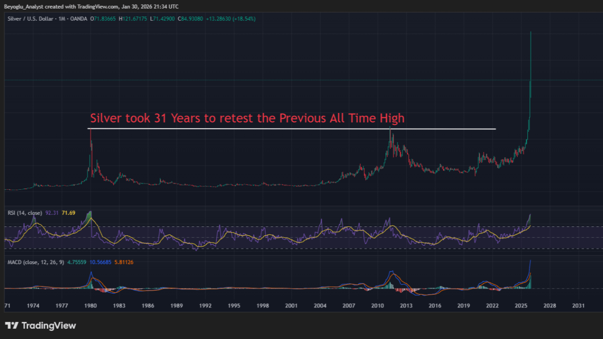
Task: Click the 1974 label on time axis
Action: [x=33, y=306]
